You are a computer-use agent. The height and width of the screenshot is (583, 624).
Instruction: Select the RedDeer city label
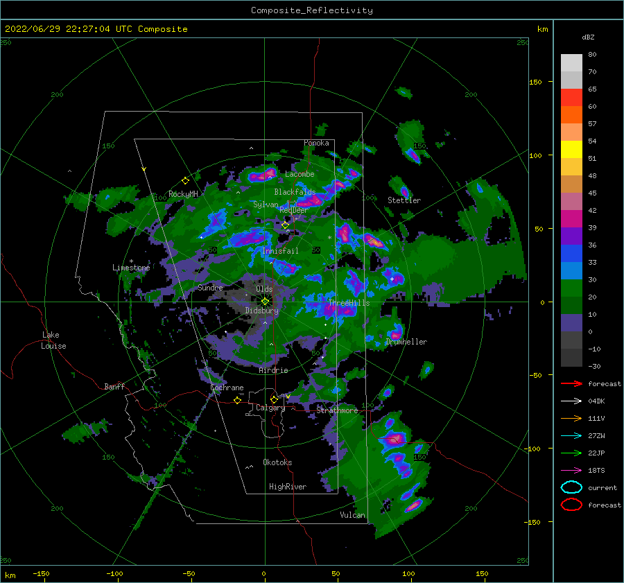click(294, 210)
